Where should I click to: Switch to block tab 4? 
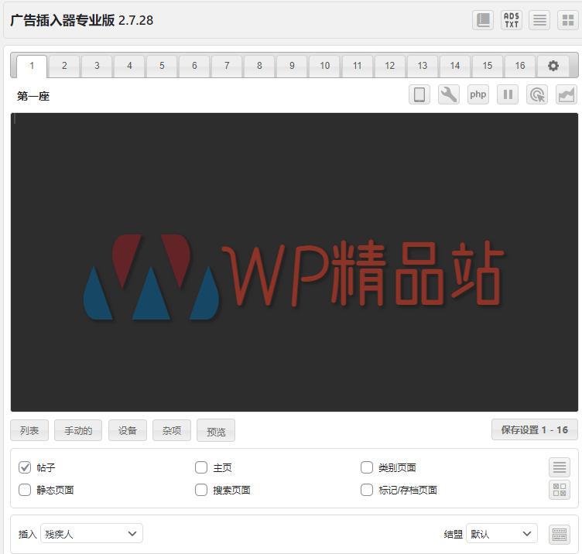click(x=129, y=66)
